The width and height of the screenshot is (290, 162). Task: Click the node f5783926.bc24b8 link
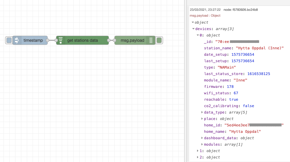point(240,10)
